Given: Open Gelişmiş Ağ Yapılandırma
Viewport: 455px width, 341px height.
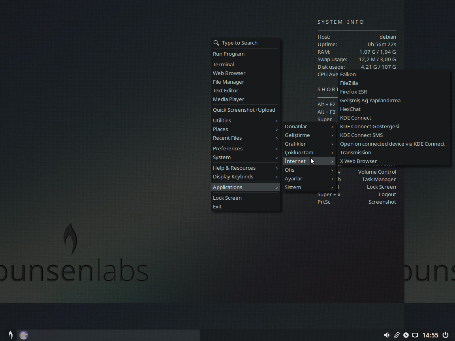Looking at the screenshot, I should pos(394,100).
